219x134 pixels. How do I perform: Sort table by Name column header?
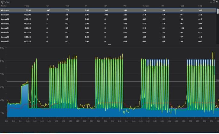tap(4, 6)
